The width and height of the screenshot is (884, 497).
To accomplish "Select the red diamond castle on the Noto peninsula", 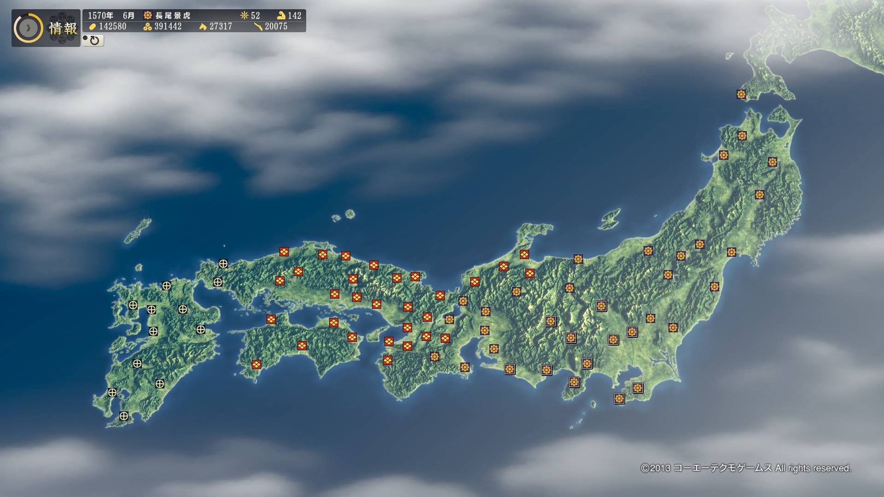I will [x=524, y=254].
